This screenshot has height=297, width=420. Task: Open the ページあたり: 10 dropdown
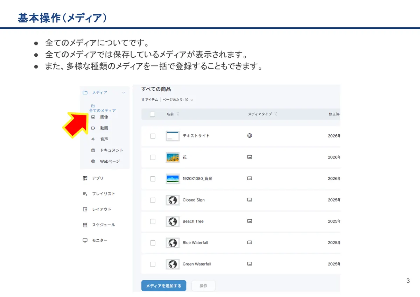pyautogui.click(x=178, y=100)
